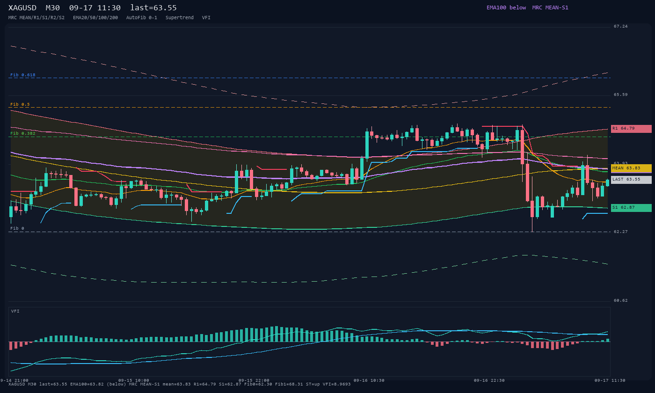Click the XAGUSD symbol in the chart title
The height and width of the screenshot is (393, 655).
(22, 8)
